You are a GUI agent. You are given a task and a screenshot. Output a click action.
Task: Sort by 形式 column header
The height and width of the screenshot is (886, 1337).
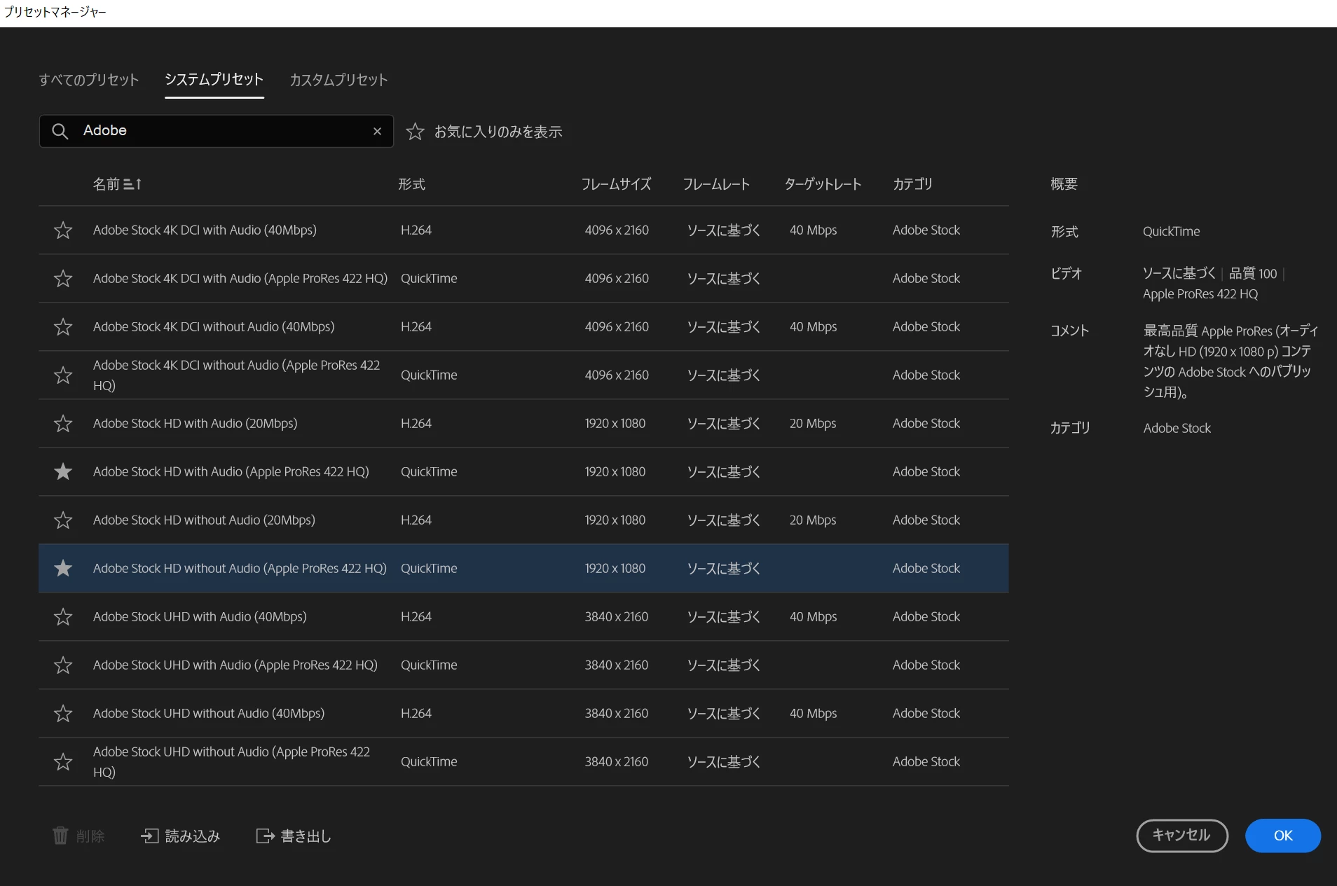point(411,184)
